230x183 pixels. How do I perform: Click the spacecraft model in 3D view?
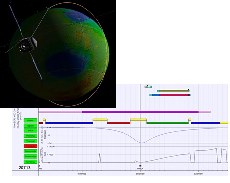(x=28, y=45)
